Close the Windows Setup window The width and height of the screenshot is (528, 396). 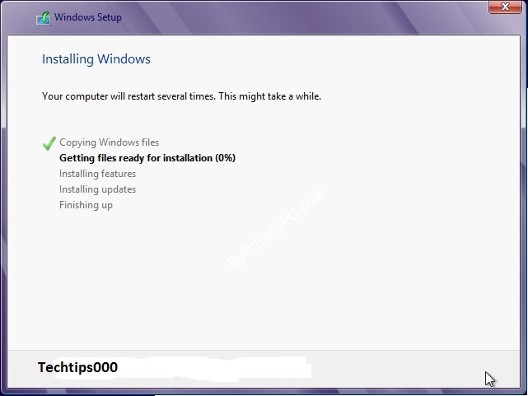click(505, 7)
